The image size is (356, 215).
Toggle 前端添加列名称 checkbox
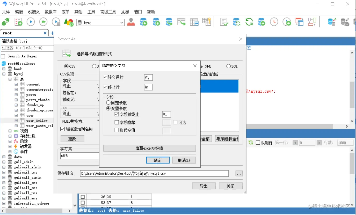(62, 129)
